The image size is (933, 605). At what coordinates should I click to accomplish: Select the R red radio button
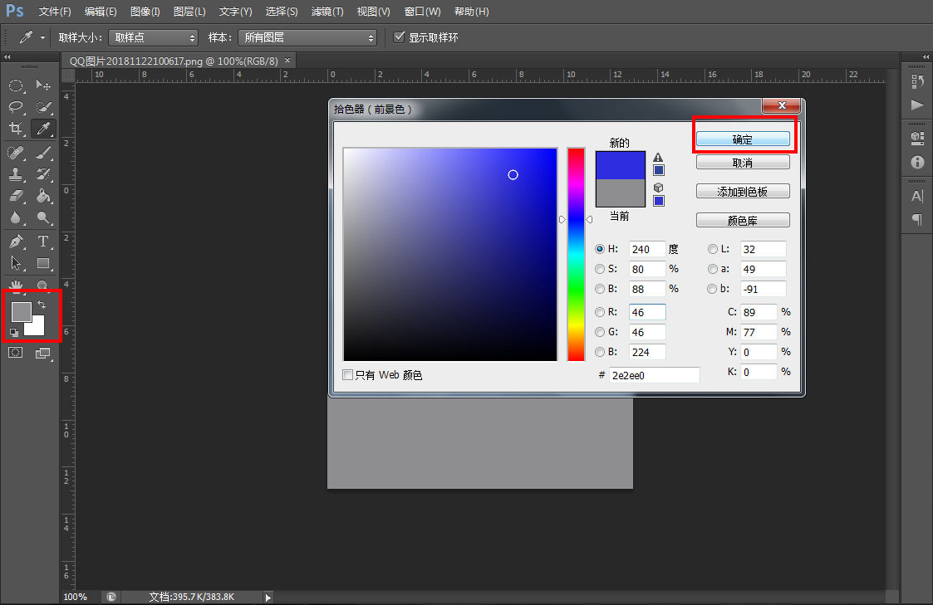click(600, 312)
